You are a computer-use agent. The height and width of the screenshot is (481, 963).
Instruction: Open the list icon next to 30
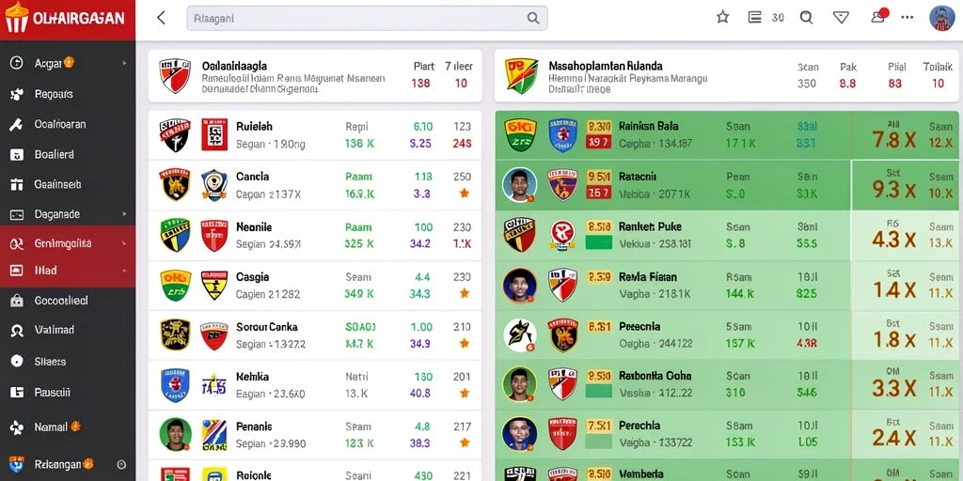[755, 17]
